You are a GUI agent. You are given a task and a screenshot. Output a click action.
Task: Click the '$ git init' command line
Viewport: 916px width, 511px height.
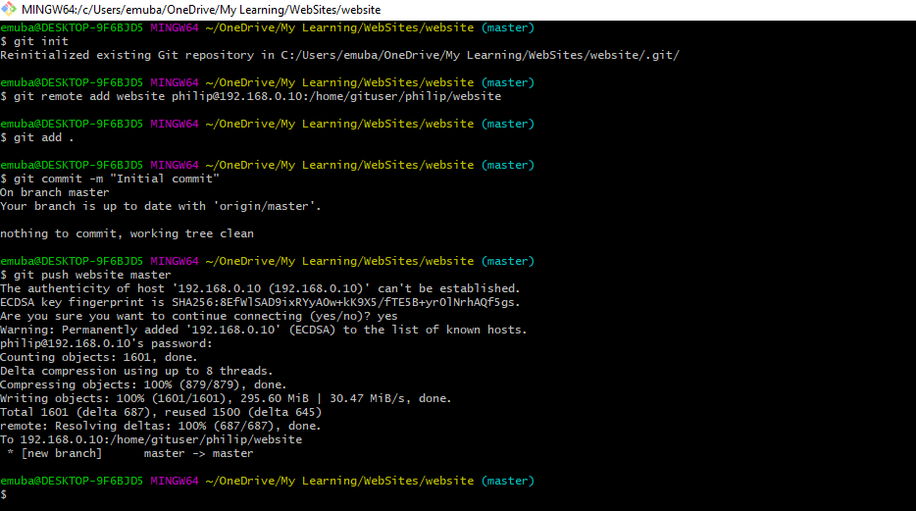[34, 41]
